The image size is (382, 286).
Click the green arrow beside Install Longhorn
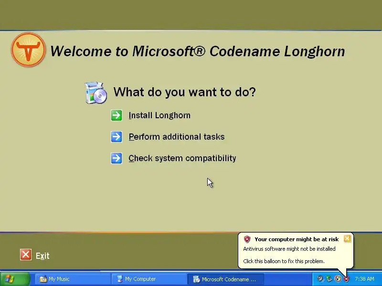click(117, 115)
